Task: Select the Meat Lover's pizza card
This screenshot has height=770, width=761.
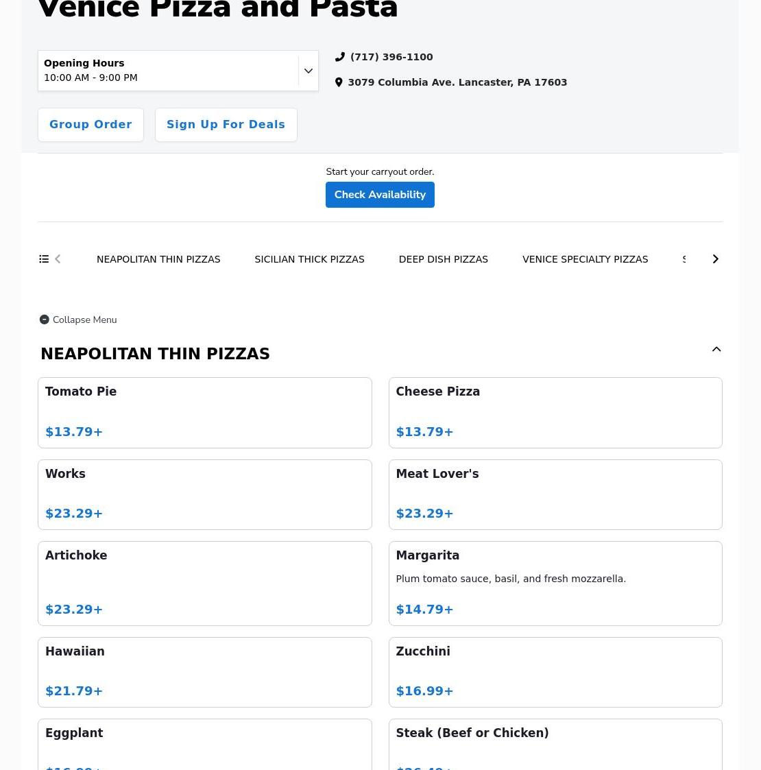Action: pyautogui.click(x=555, y=494)
